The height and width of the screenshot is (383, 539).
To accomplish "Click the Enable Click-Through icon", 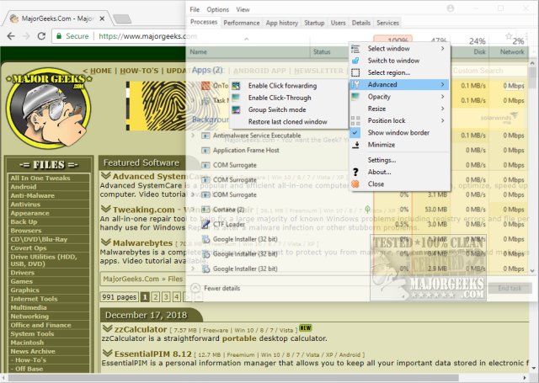I will coord(236,98).
